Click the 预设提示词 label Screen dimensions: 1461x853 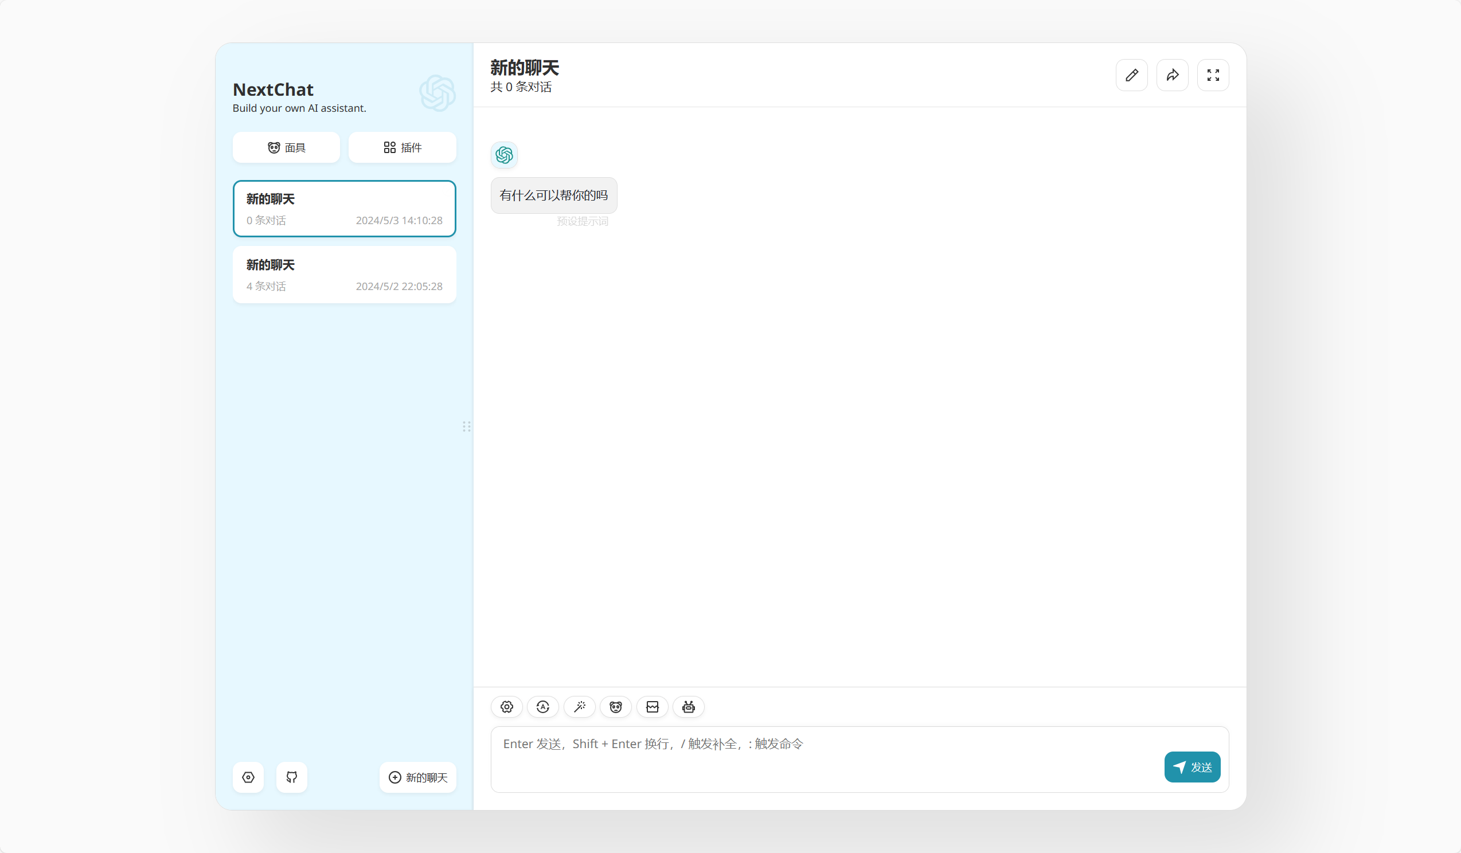pyautogui.click(x=583, y=221)
